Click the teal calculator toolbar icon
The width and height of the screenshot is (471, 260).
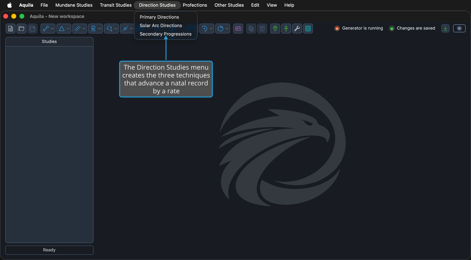pos(308,29)
